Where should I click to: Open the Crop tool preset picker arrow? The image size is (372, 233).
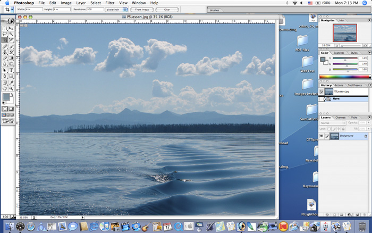pyautogui.click(x=12, y=10)
